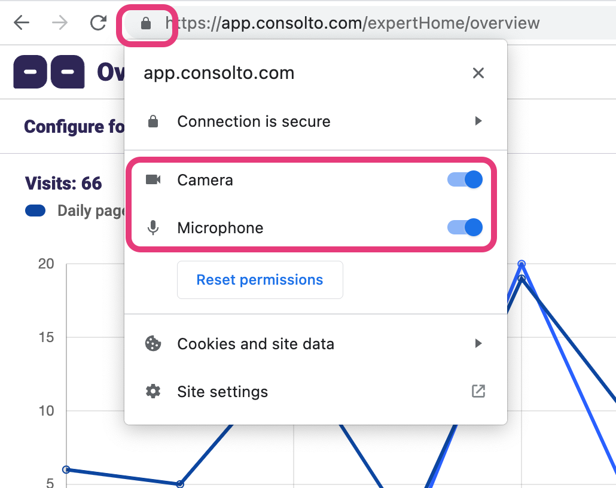Click the Consolto logo
The height and width of the screenshot is (488, 616).
click(48, 71)
